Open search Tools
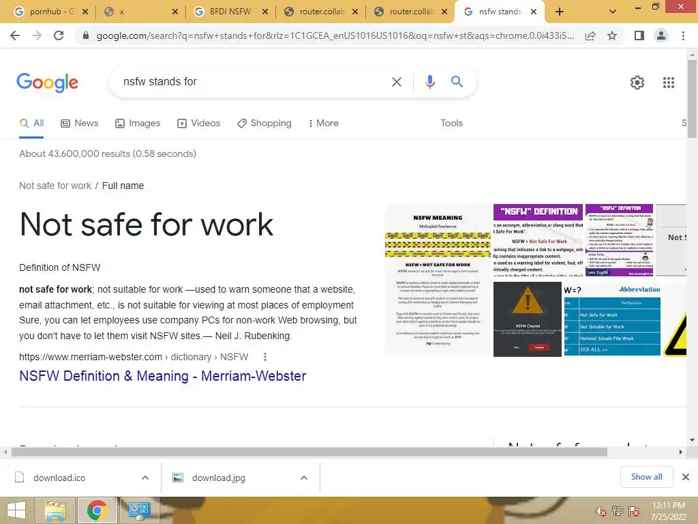Viewport: 698px width, 524px height. (451, 123)
